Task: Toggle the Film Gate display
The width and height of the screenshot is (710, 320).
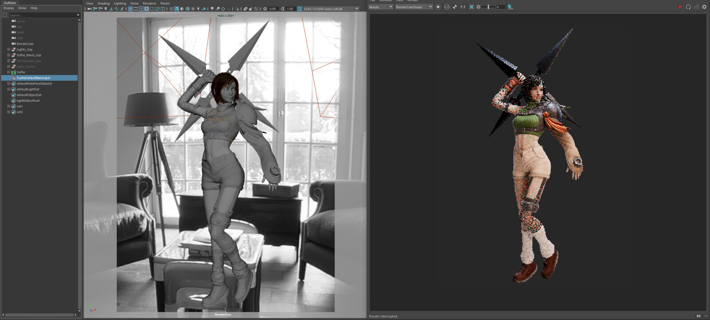Action: click(136, 9)
